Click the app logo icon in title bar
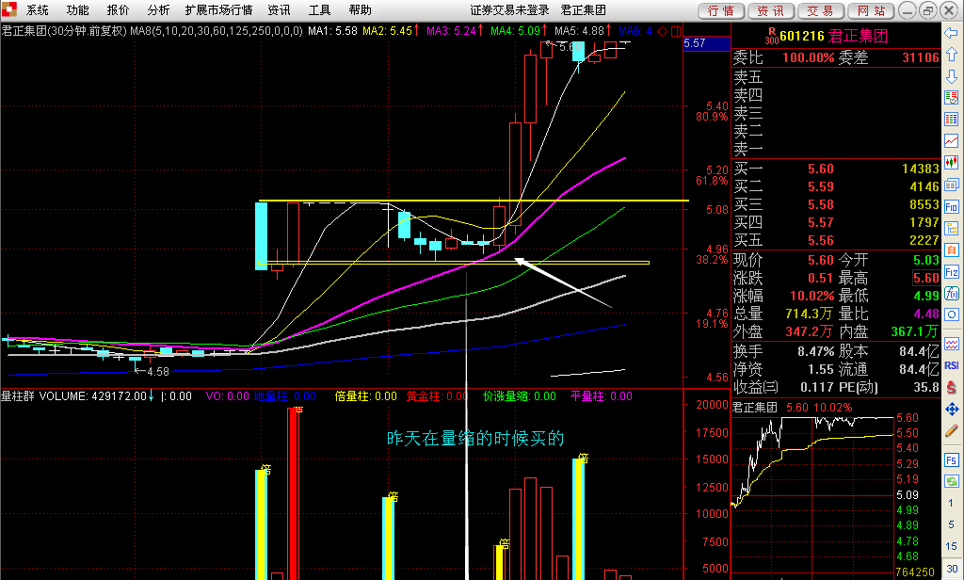This screenshot has height=580, width=964. pyautogui.click(x=8, y=9)
